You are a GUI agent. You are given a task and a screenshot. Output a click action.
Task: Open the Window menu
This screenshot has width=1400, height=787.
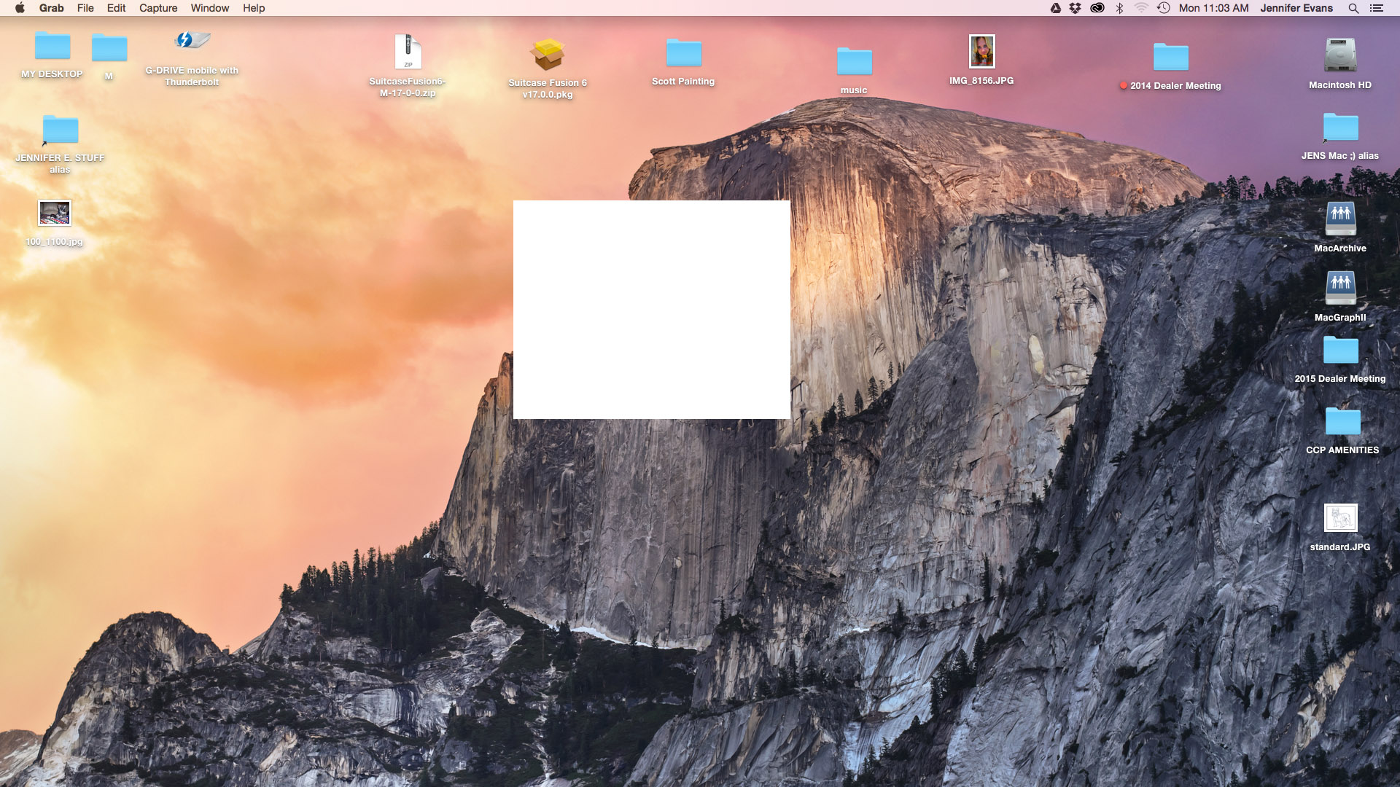pyautogui.click(x=209, y=8)
